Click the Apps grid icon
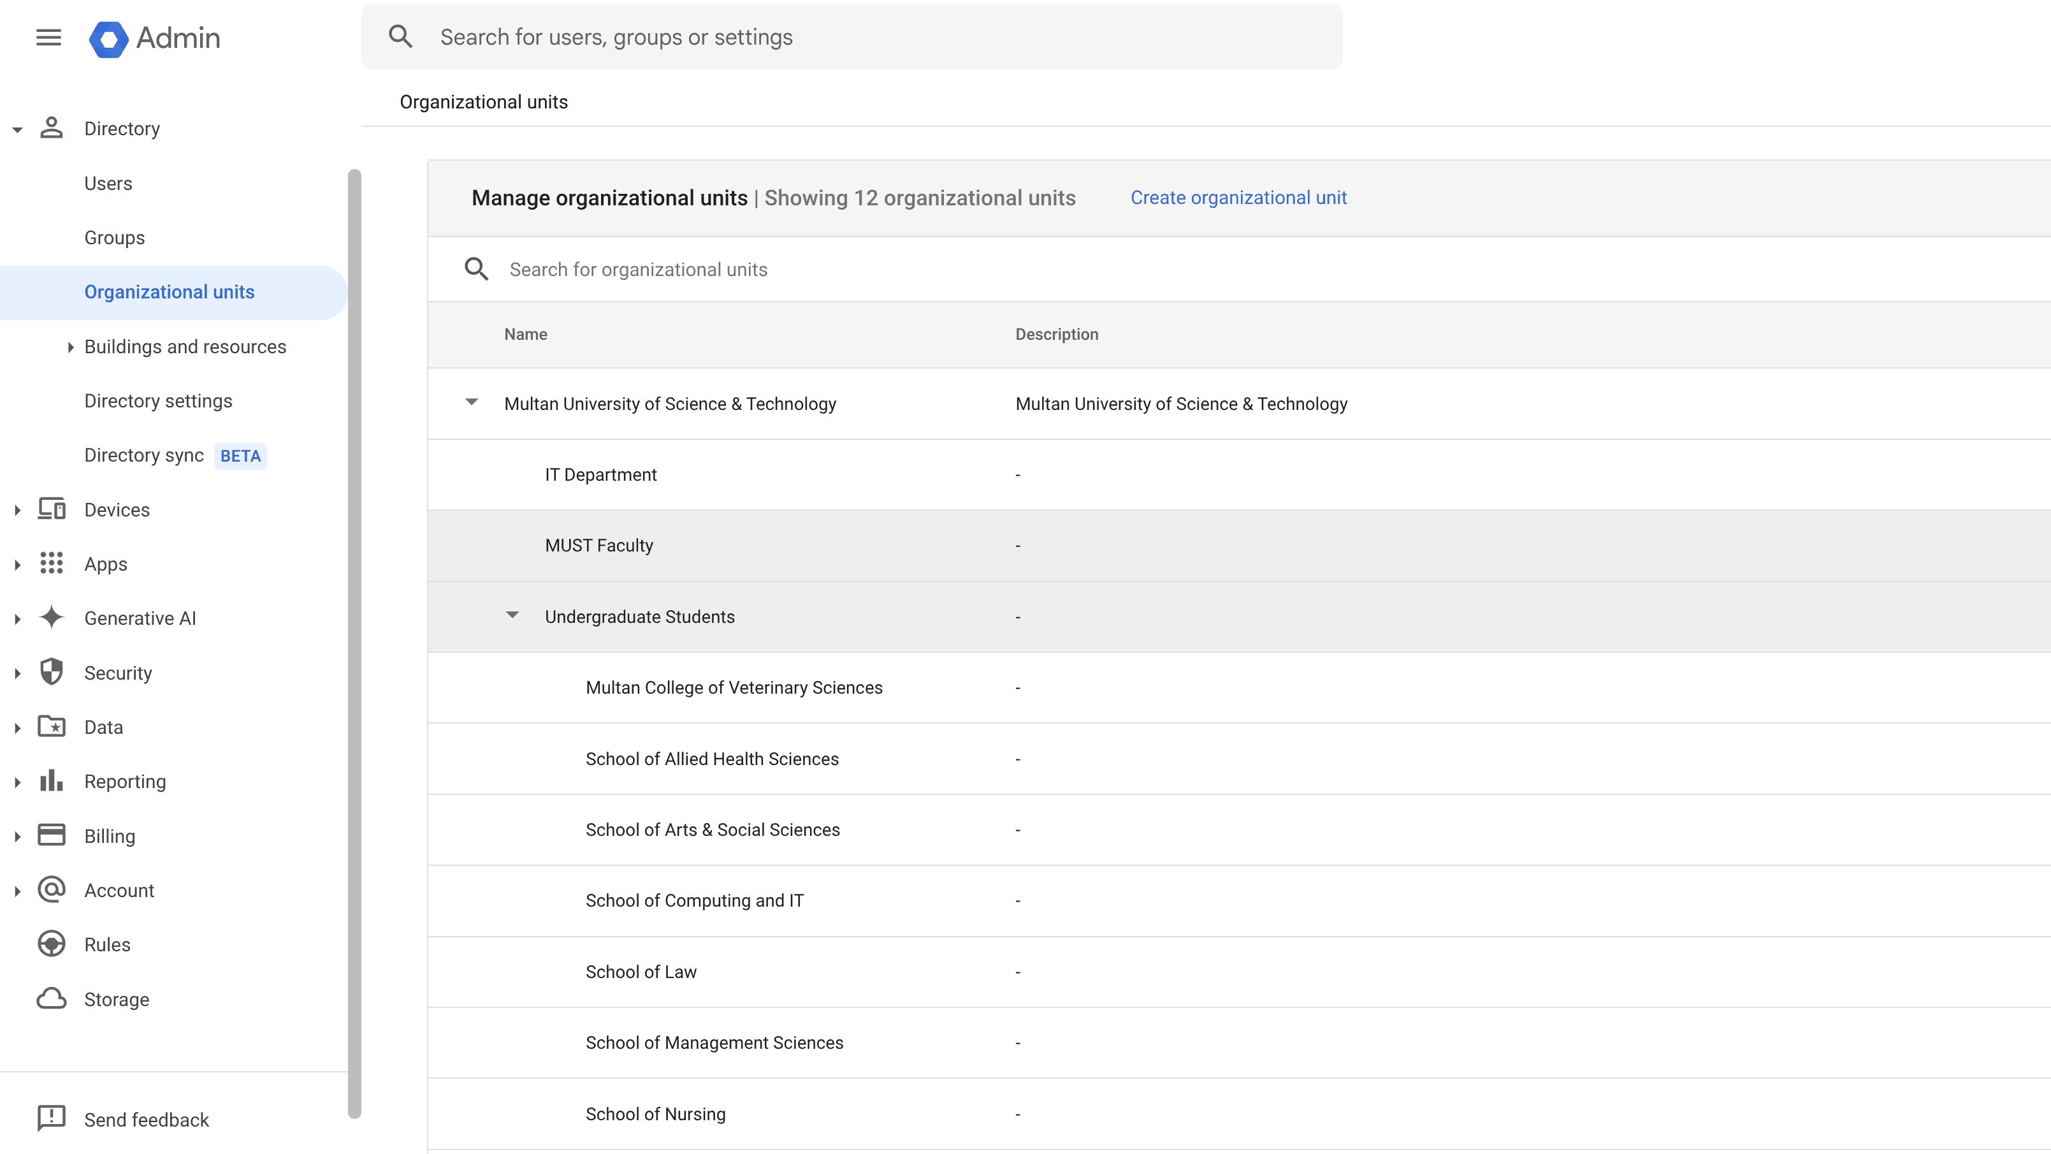 pos(52,563)
